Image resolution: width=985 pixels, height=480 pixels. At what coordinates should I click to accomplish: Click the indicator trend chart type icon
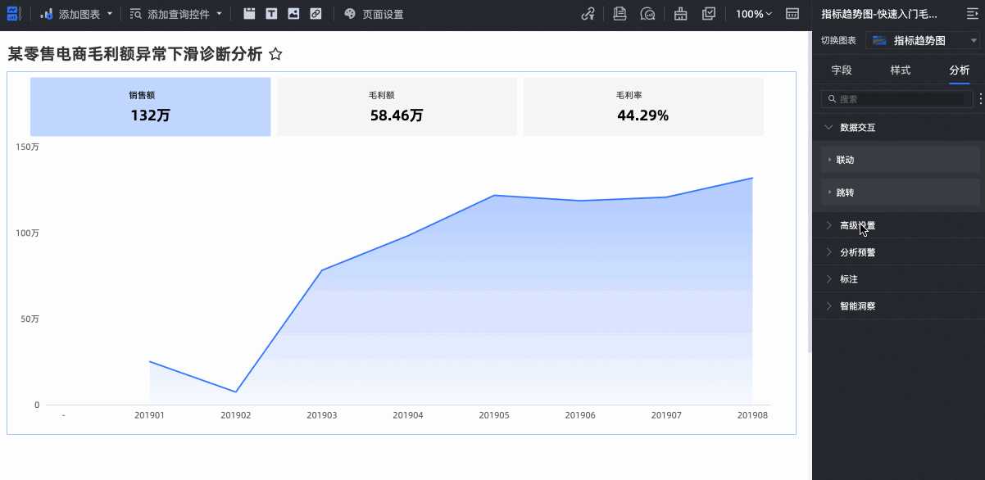click(879, 40)
